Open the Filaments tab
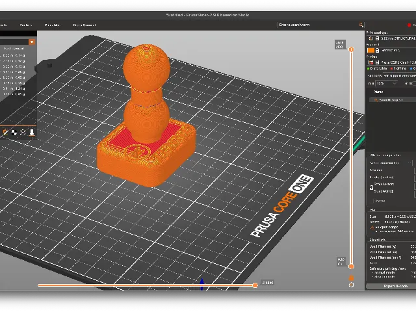 click(3, 25)
